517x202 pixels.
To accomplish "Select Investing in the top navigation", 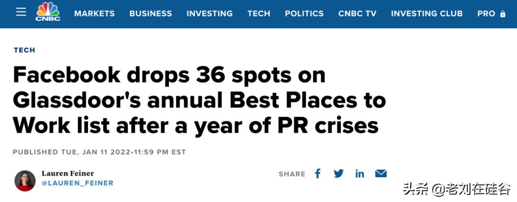I will coord(210,14).
